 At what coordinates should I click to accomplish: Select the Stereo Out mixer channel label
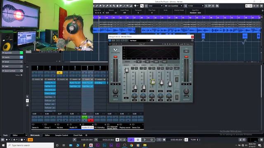point(136,127)
